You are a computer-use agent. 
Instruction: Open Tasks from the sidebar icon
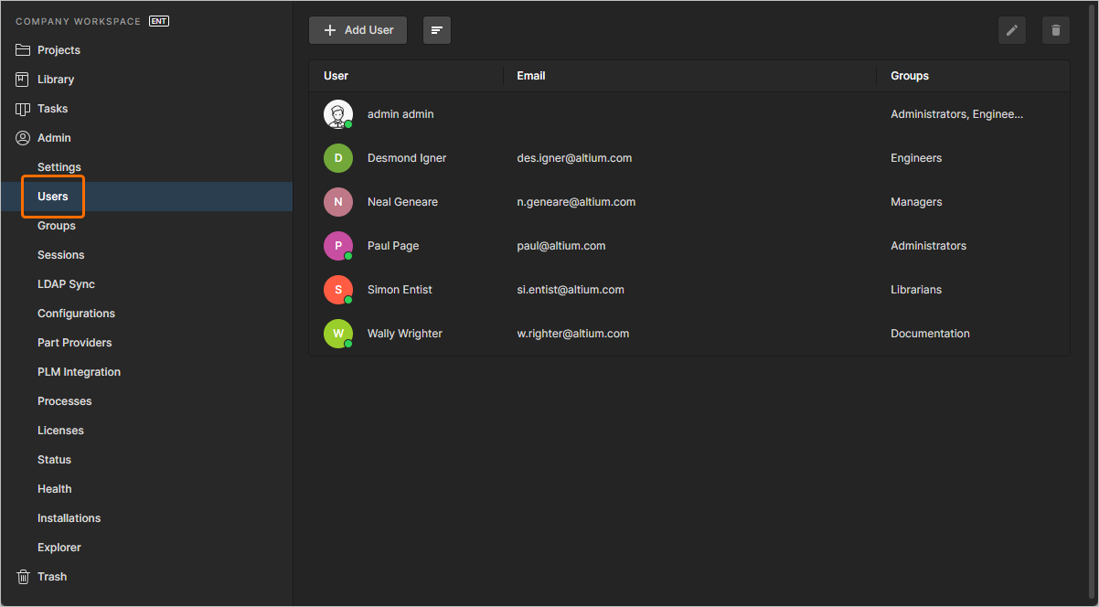23,108
